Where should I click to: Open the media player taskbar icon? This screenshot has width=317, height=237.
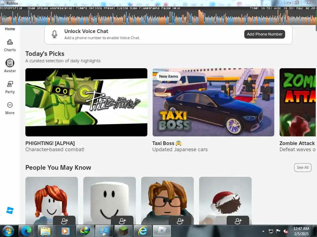tap(65, 231)
